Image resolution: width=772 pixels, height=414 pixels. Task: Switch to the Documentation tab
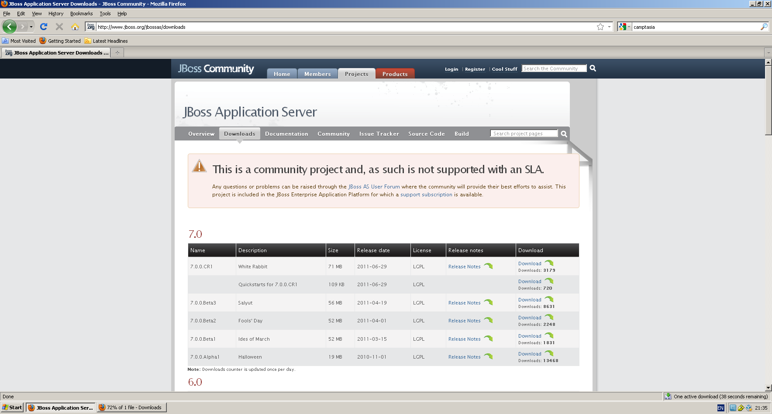[x=286, y=133]
